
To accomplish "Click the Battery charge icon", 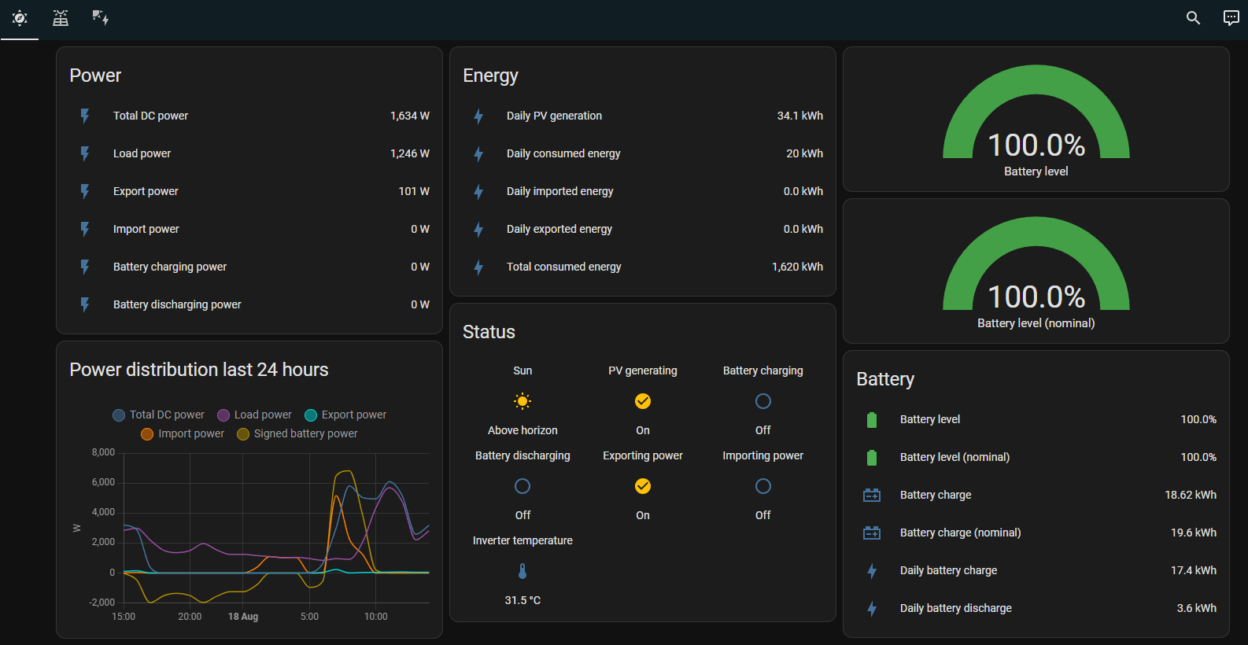I will tap(872, 495).
